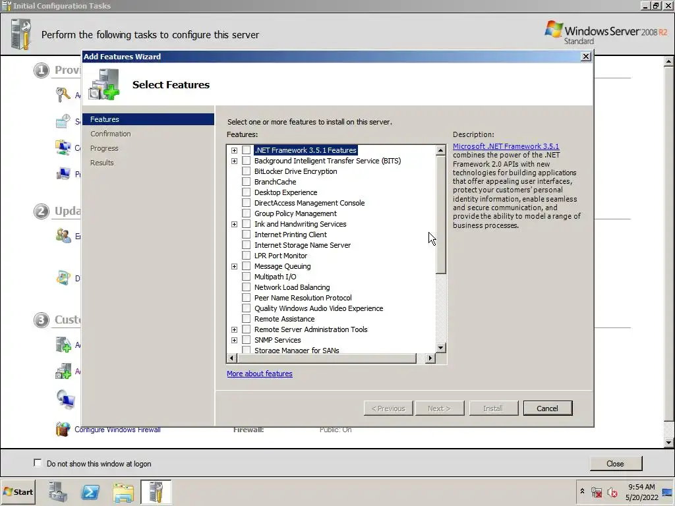Open the clock showing 9:54 AM
This screenshot has width=675, height=506.
(641, 492)
